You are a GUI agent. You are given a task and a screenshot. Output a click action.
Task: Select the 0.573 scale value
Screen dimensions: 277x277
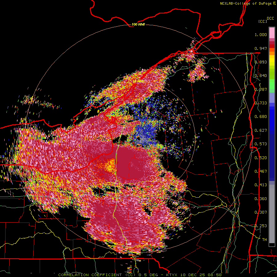click(x=261, y=144)
